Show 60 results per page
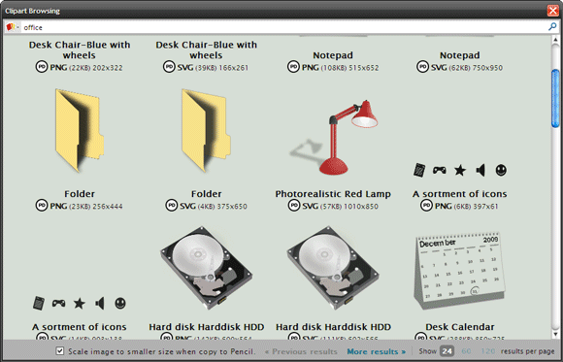The width and height of the screenshot is (563, 362). (466, 351)
